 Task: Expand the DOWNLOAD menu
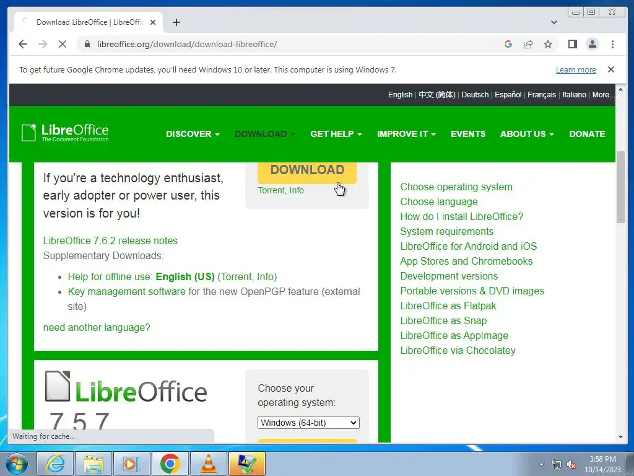[x=265, y=134]
